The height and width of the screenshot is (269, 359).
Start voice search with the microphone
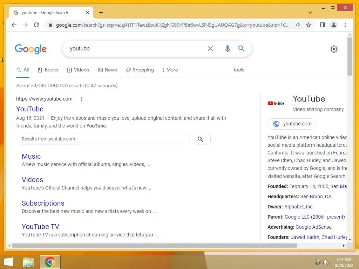coord(227,48)
